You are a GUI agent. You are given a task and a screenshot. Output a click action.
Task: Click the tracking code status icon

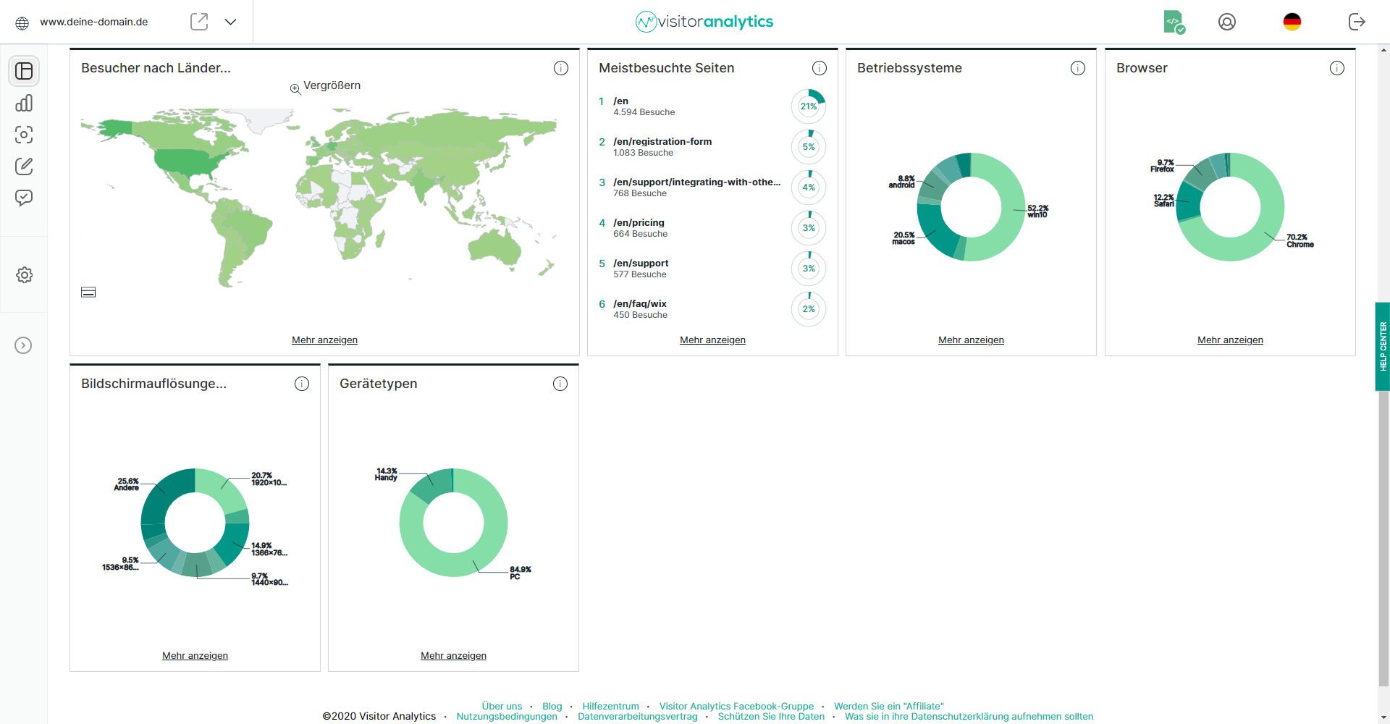(1174, 22)
